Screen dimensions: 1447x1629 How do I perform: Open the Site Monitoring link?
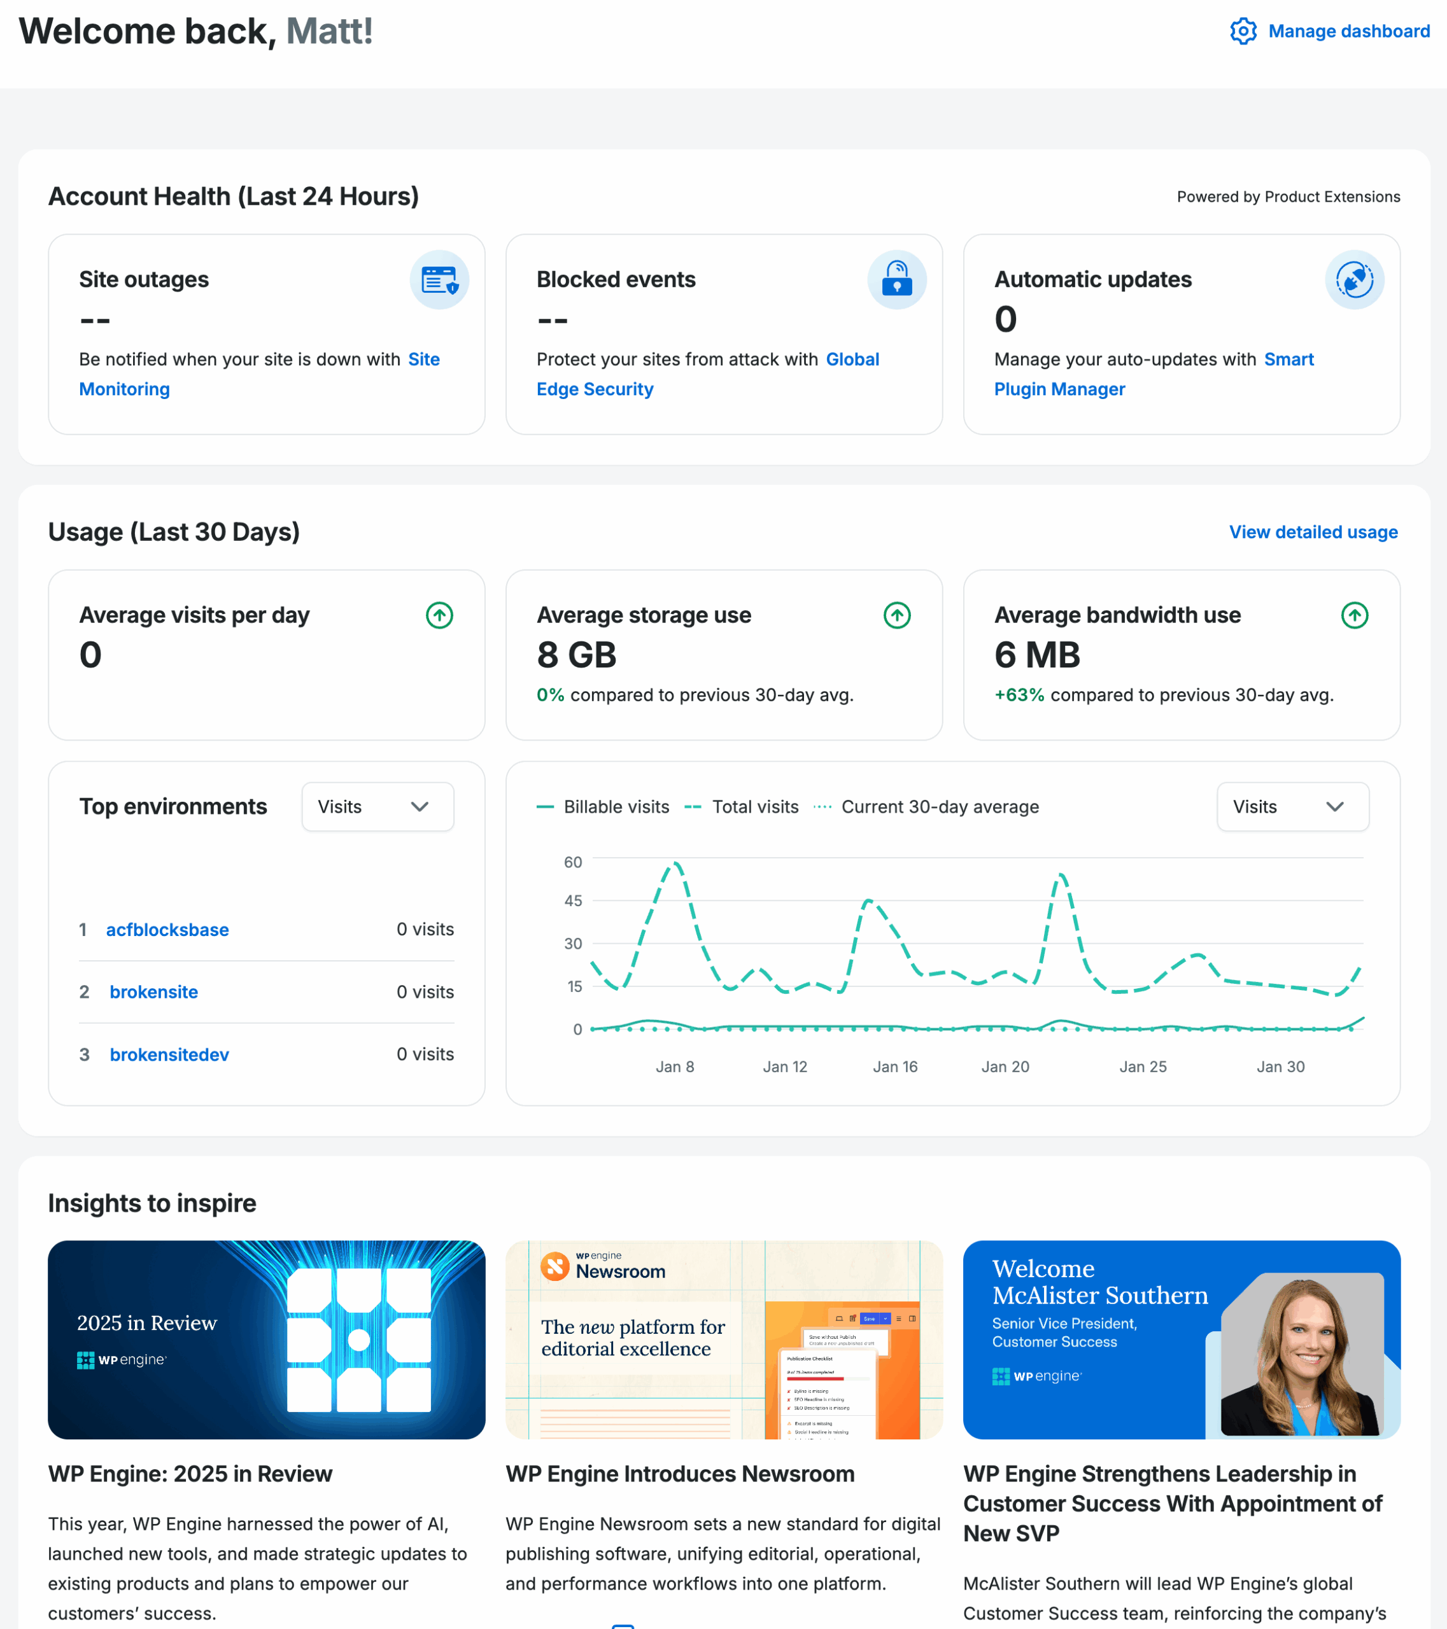click(x=124, y=389)
